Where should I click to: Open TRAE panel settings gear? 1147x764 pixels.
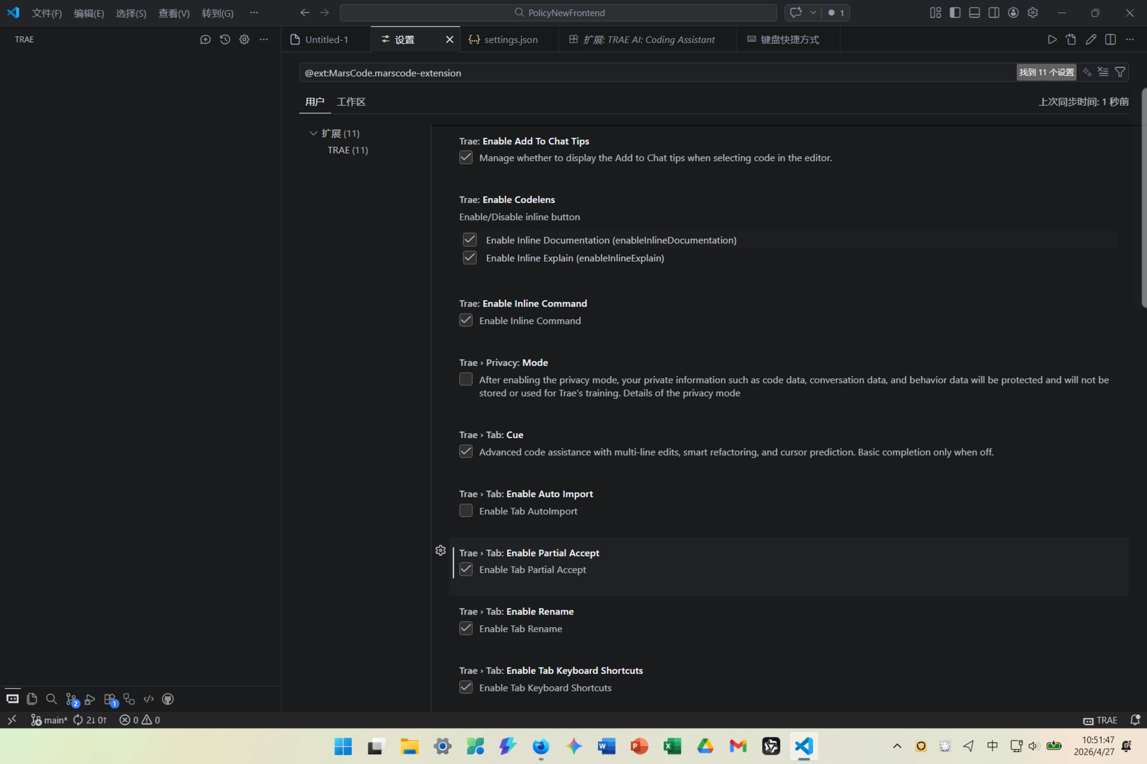pos(244,39)
